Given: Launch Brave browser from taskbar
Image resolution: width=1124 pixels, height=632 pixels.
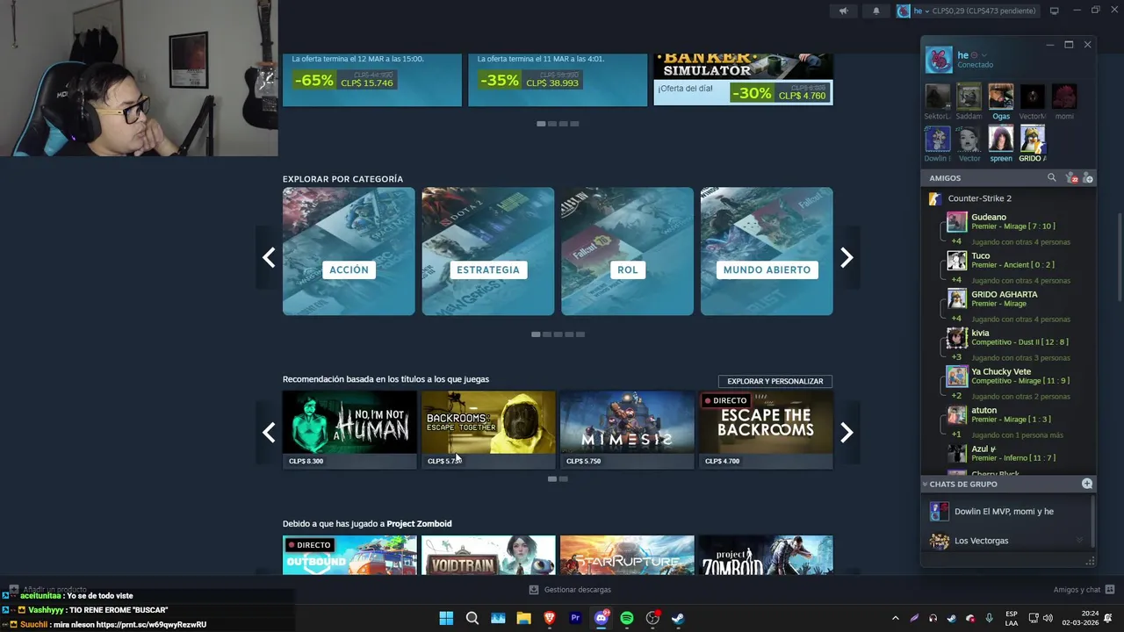Looking at the screenshot, I should (550, 618).
